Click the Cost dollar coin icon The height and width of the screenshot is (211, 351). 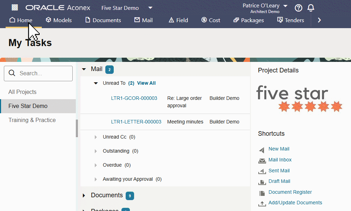pos(204,20)
